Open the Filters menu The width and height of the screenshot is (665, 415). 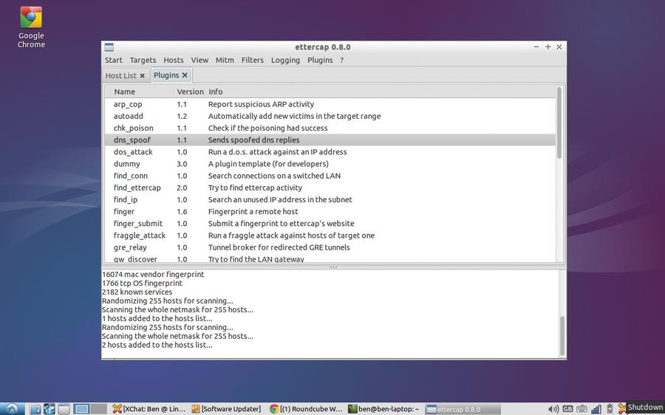(x=253, y=61)
